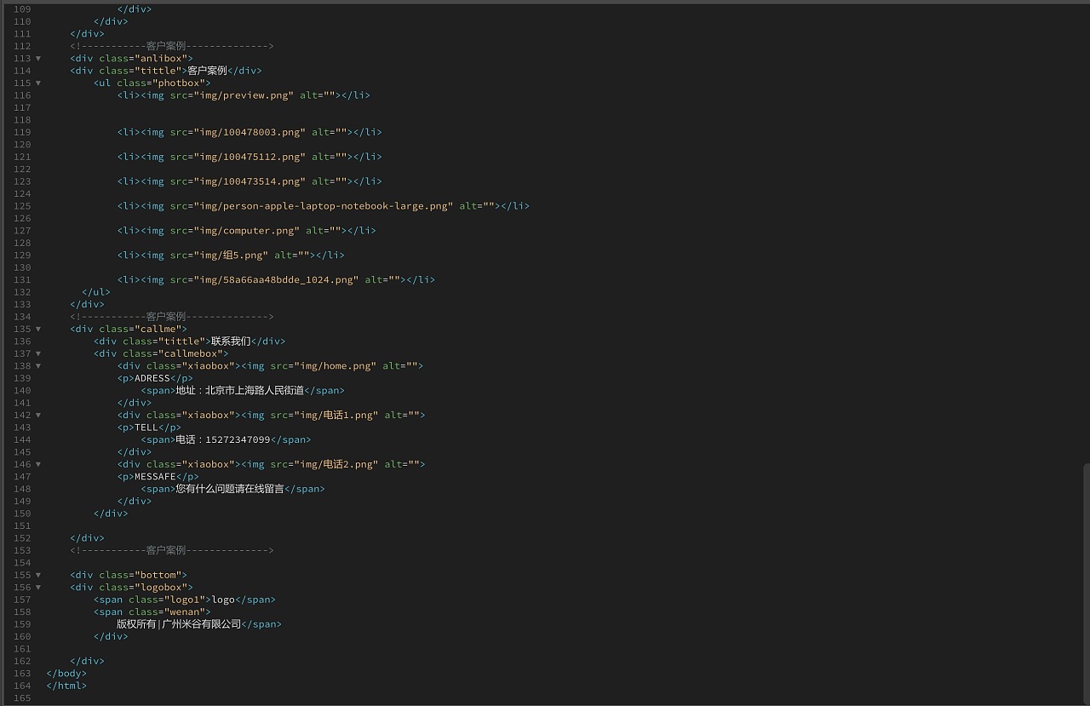
Task: Click line number 163 in the gutter
Action: point(22,674)
